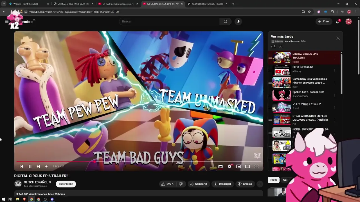
Task: Open video player settings gear
Action: pyautogui.click(x=229, y=166)
